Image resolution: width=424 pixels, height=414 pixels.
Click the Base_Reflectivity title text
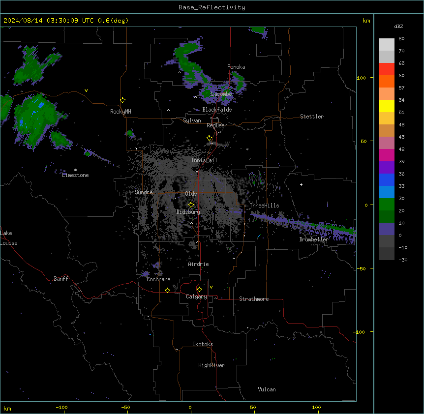(212, 7)
